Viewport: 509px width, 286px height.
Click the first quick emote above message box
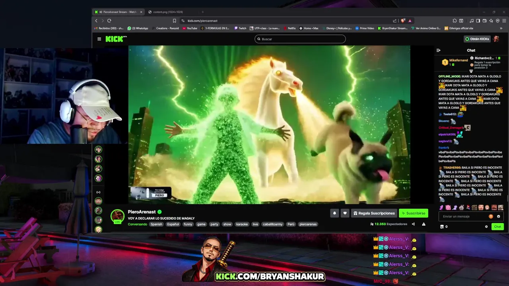coord(441,207)
